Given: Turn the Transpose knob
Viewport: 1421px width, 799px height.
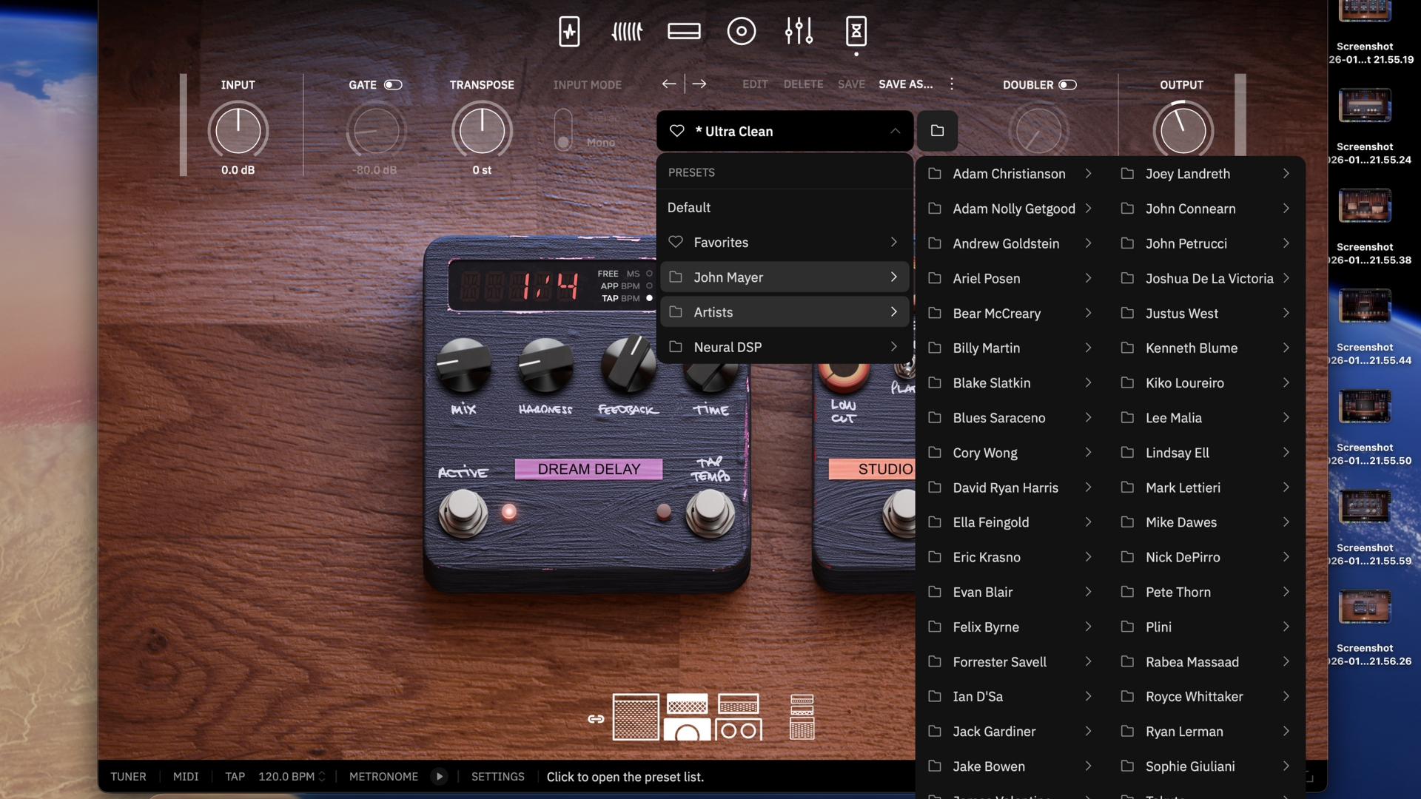Looking at the screenshot, I should (x=482, y=130).
